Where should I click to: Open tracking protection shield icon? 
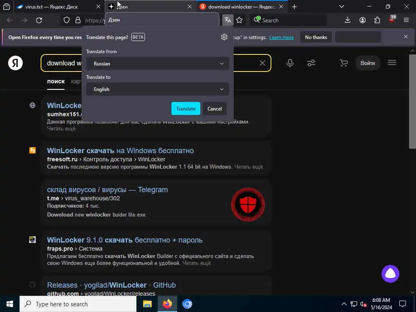point(67,20)
